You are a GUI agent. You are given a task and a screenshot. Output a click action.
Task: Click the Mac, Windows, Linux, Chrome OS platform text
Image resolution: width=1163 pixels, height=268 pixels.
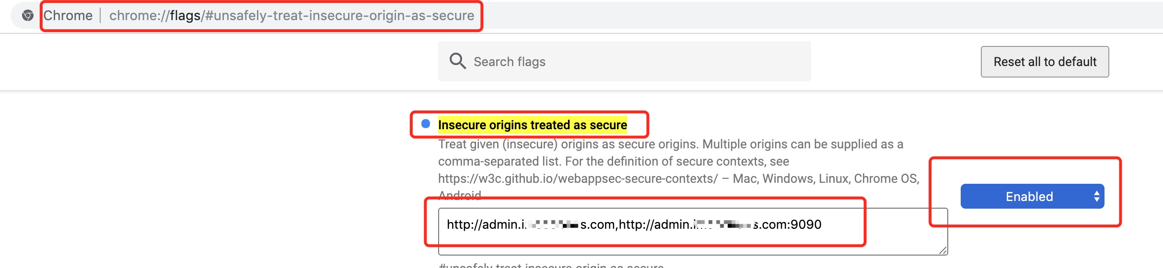pos(826,179)
